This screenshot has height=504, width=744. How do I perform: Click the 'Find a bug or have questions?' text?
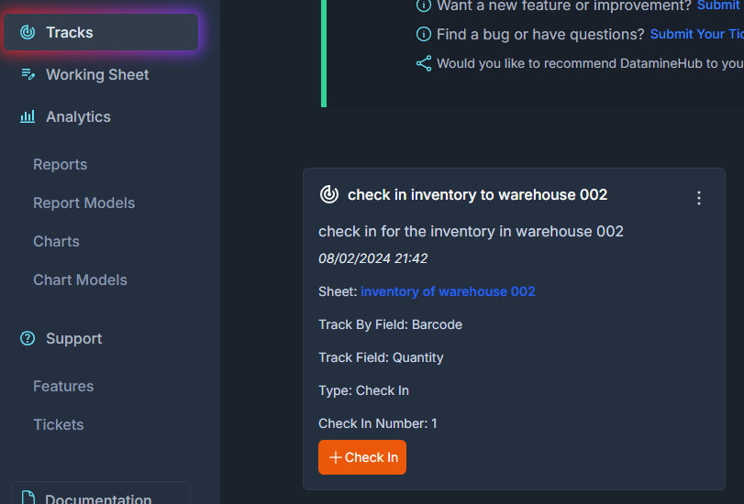point(540,34)
